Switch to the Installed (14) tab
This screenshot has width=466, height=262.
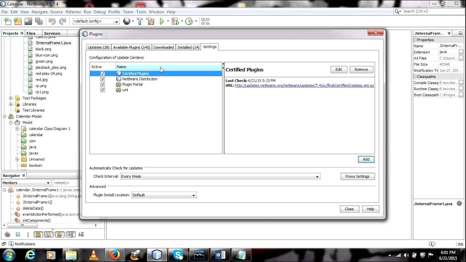coord(188,47)
